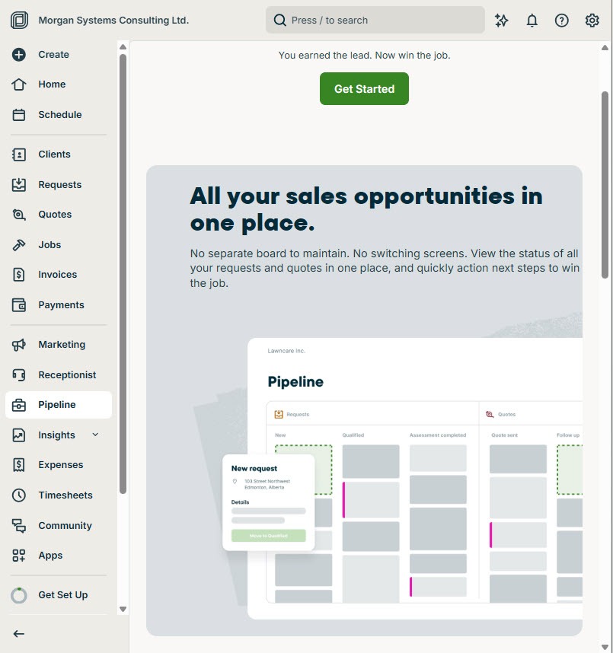Open the AI sparkle assistant icon
This screenshot has height=653, width=613.
point(502,20)
